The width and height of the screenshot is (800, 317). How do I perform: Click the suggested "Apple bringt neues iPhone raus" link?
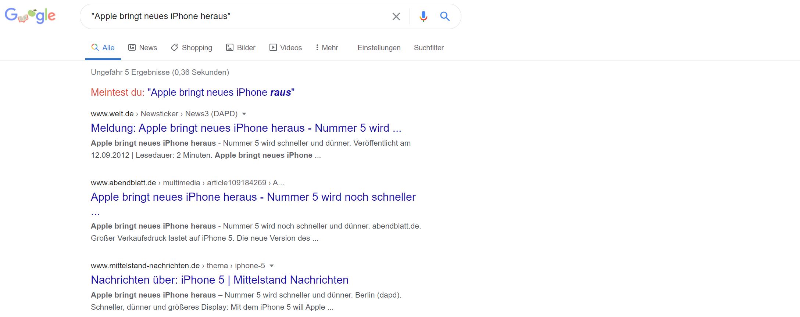(221, 92)
